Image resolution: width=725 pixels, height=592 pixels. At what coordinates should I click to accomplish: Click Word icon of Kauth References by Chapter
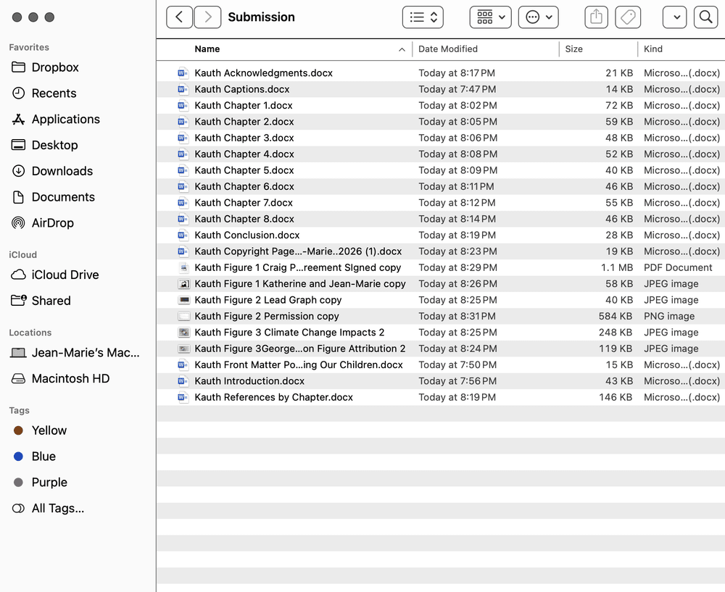pos(183,397)
